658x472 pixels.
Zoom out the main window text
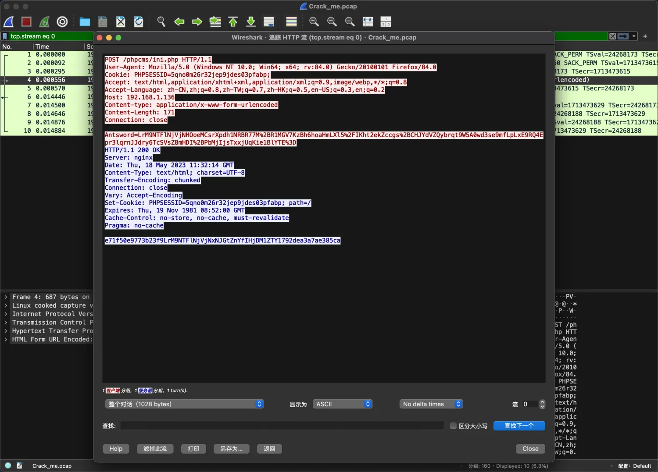pos(332,21)
